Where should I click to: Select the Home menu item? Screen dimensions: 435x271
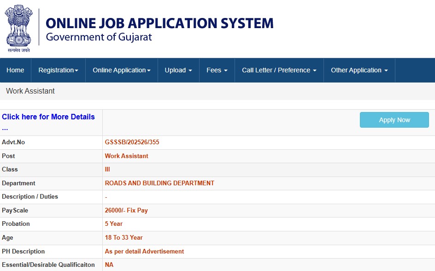coord(15,70)
